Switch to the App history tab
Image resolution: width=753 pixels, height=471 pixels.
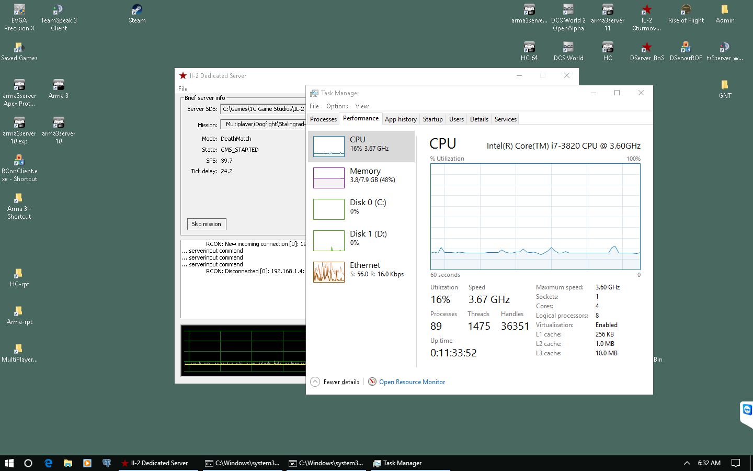pyautogui.click(x=401, y=119)
